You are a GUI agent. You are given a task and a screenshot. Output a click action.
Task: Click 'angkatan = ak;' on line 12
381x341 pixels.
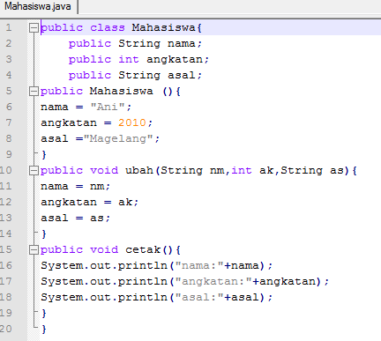tap(89, 203)
